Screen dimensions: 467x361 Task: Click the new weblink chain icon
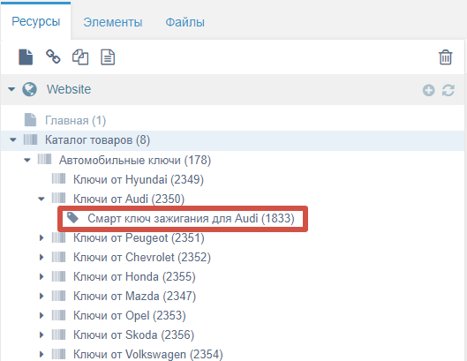pyautogui.click(x=53, y=56)
